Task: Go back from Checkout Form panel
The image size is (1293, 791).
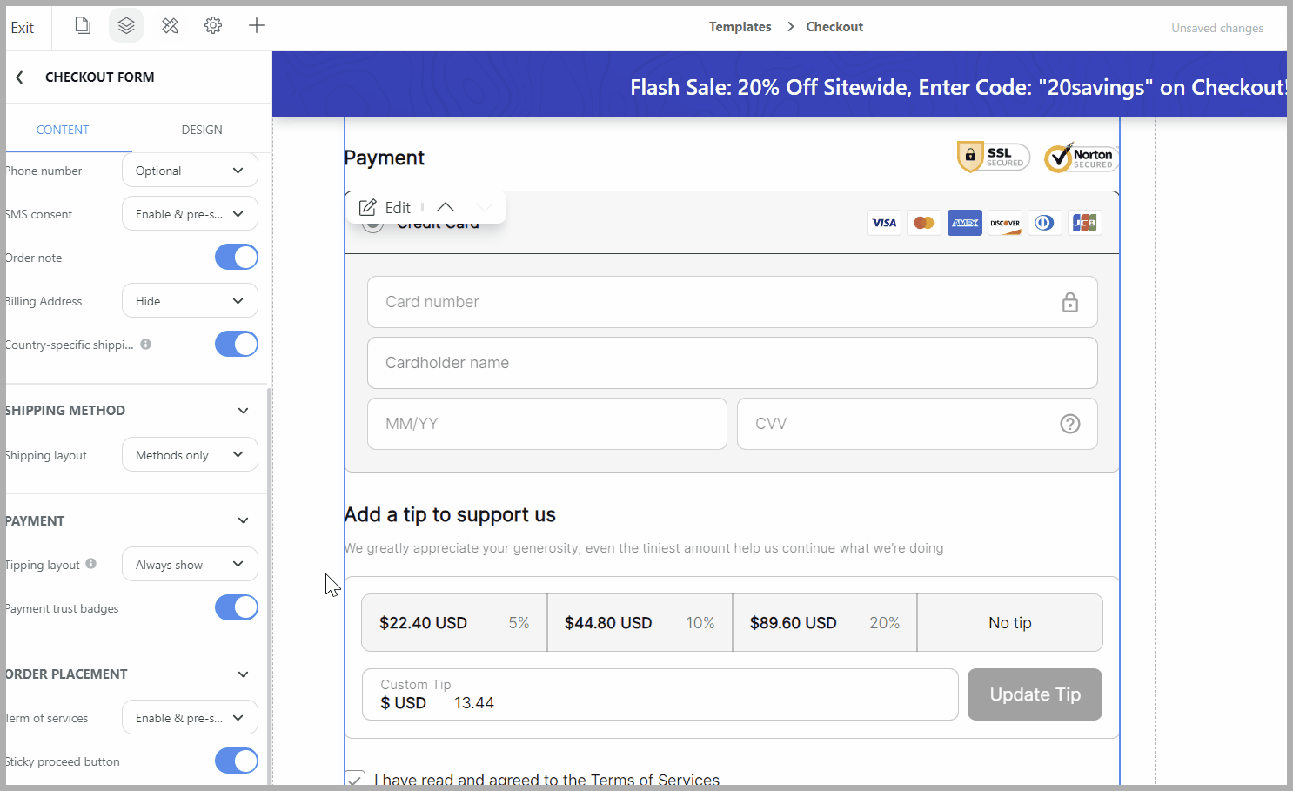Action: click(20, 77)
